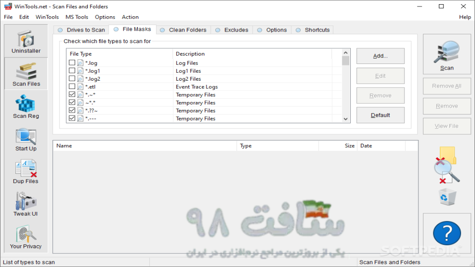Click the file icon beside *.etl
Image resolution: width=475 pixels, height=267 pixels.
click(x=80, y=87)
